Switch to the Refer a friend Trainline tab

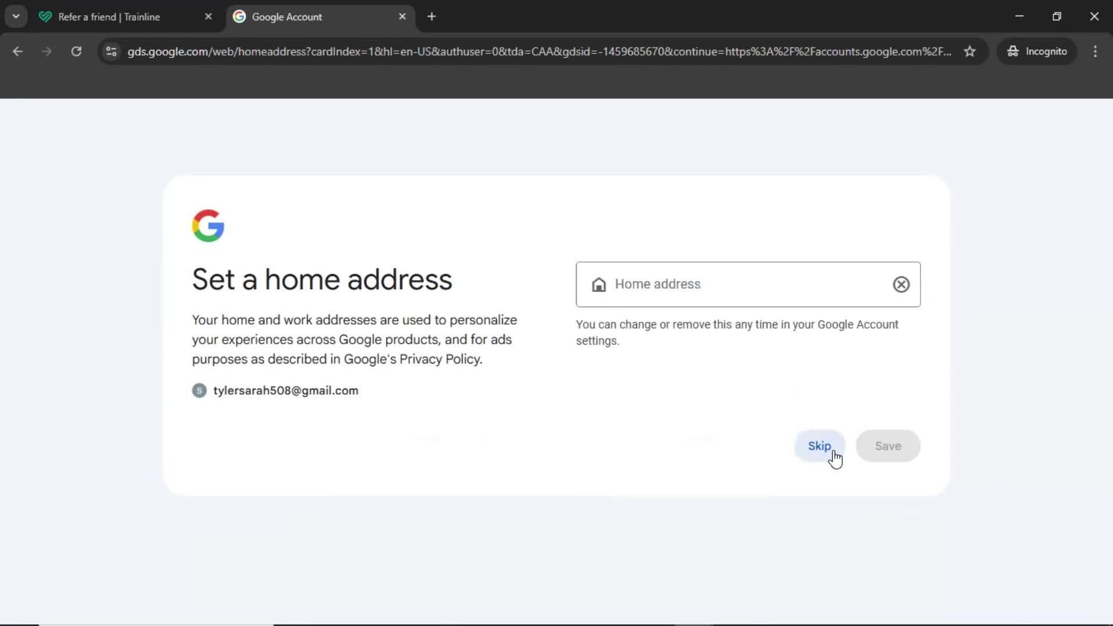(x=110, y=17)
